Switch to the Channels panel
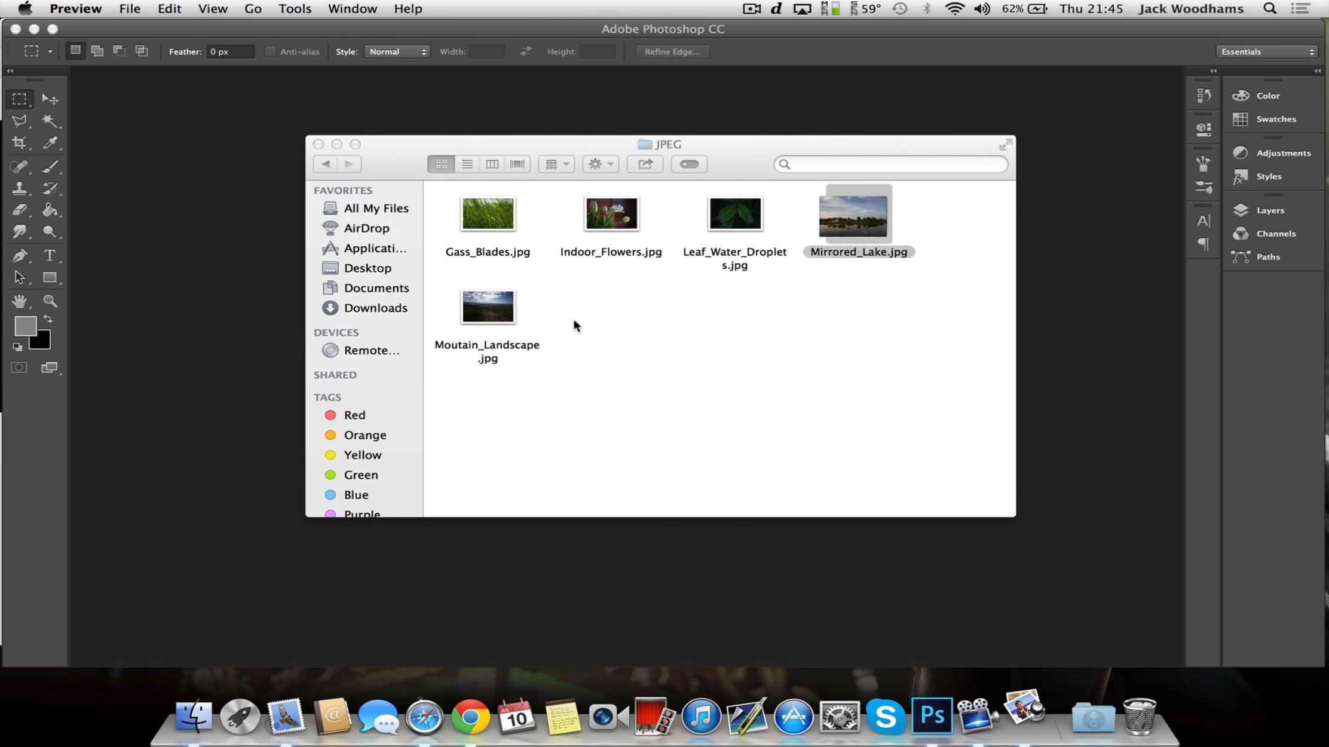 [x=1276, y=233]
